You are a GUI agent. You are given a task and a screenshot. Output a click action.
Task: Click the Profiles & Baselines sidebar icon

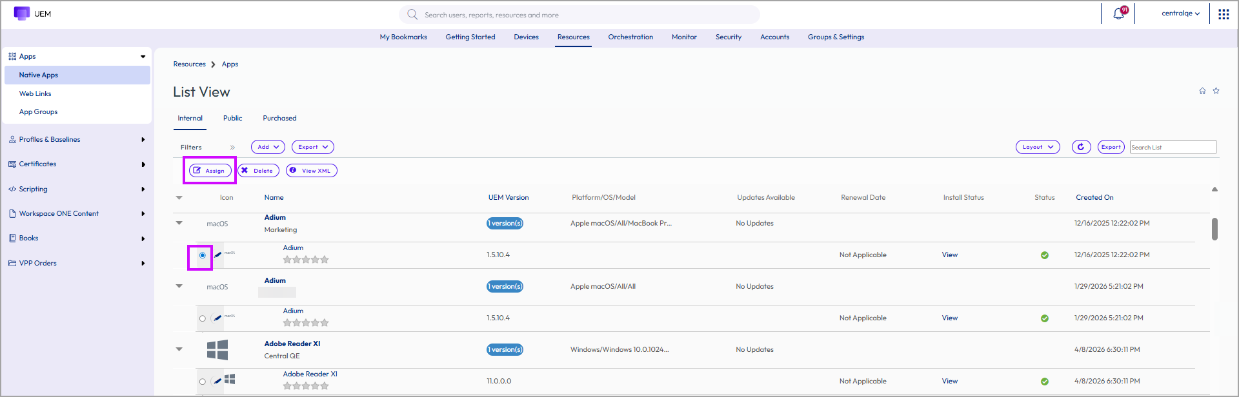click(12, 139)
